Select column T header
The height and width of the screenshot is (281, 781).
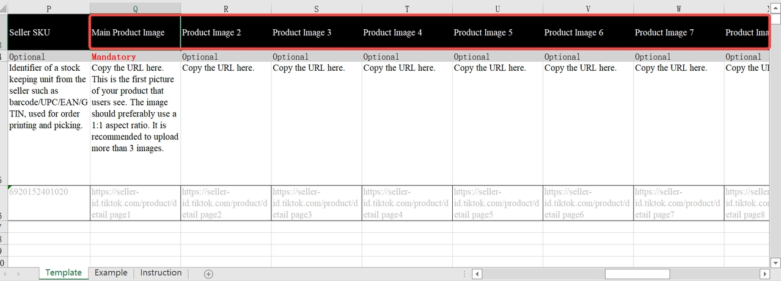click(407, 8)
